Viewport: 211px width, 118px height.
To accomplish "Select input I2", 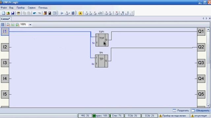I will (5, 47).
